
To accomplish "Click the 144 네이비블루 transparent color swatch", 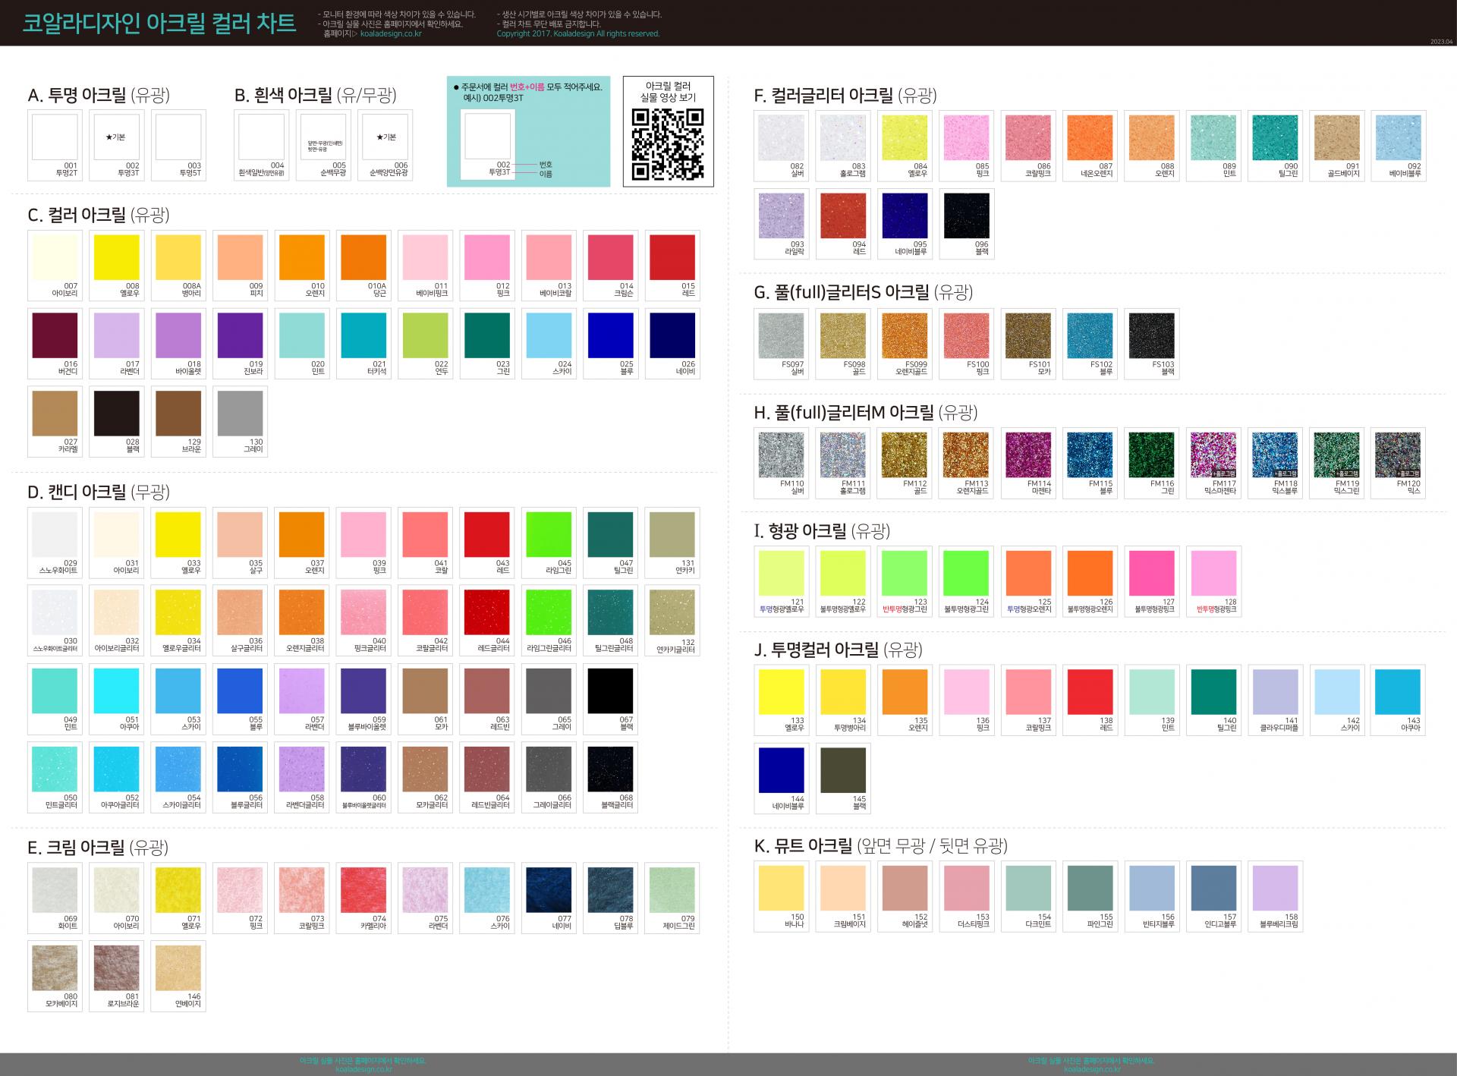I will pos(781,770).
